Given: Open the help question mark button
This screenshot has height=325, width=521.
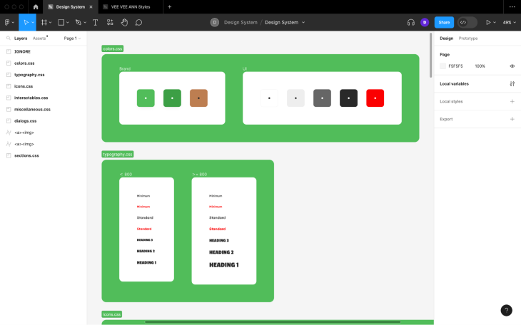Looking at the screenshot, I should [507, 311].
